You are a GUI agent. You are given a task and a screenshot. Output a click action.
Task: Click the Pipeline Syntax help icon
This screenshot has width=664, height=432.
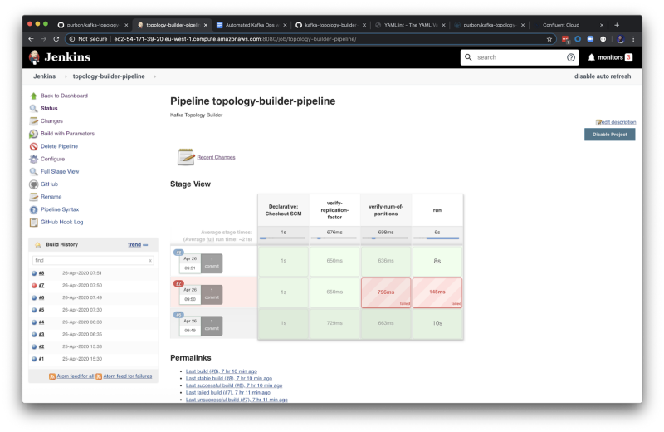click(x=33, y=209)
